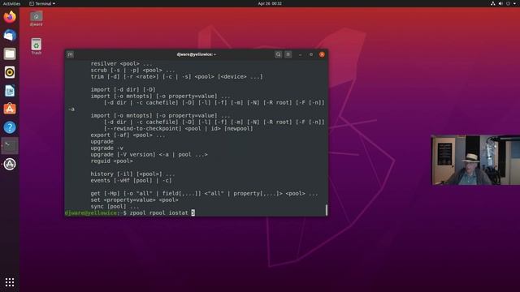The image size is (520, 292).
Task: Click the 'export [-af] <pool> ...' line
Action: tap(128, 135)
